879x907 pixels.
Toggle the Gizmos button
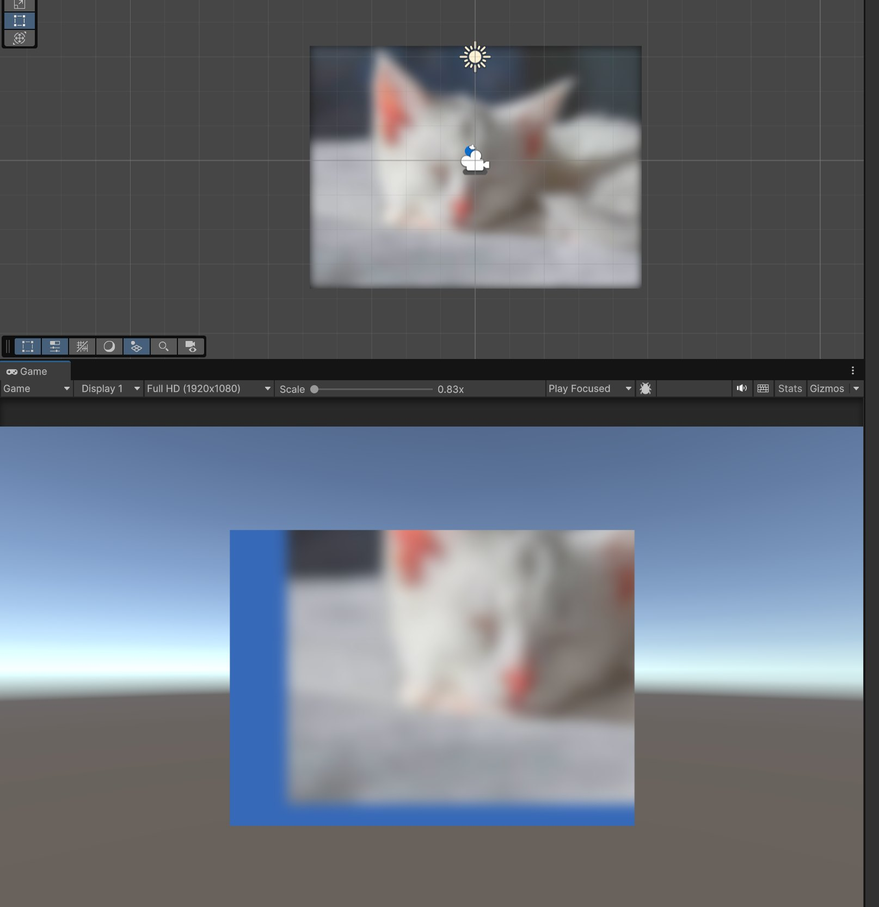[x=827, y=388]
